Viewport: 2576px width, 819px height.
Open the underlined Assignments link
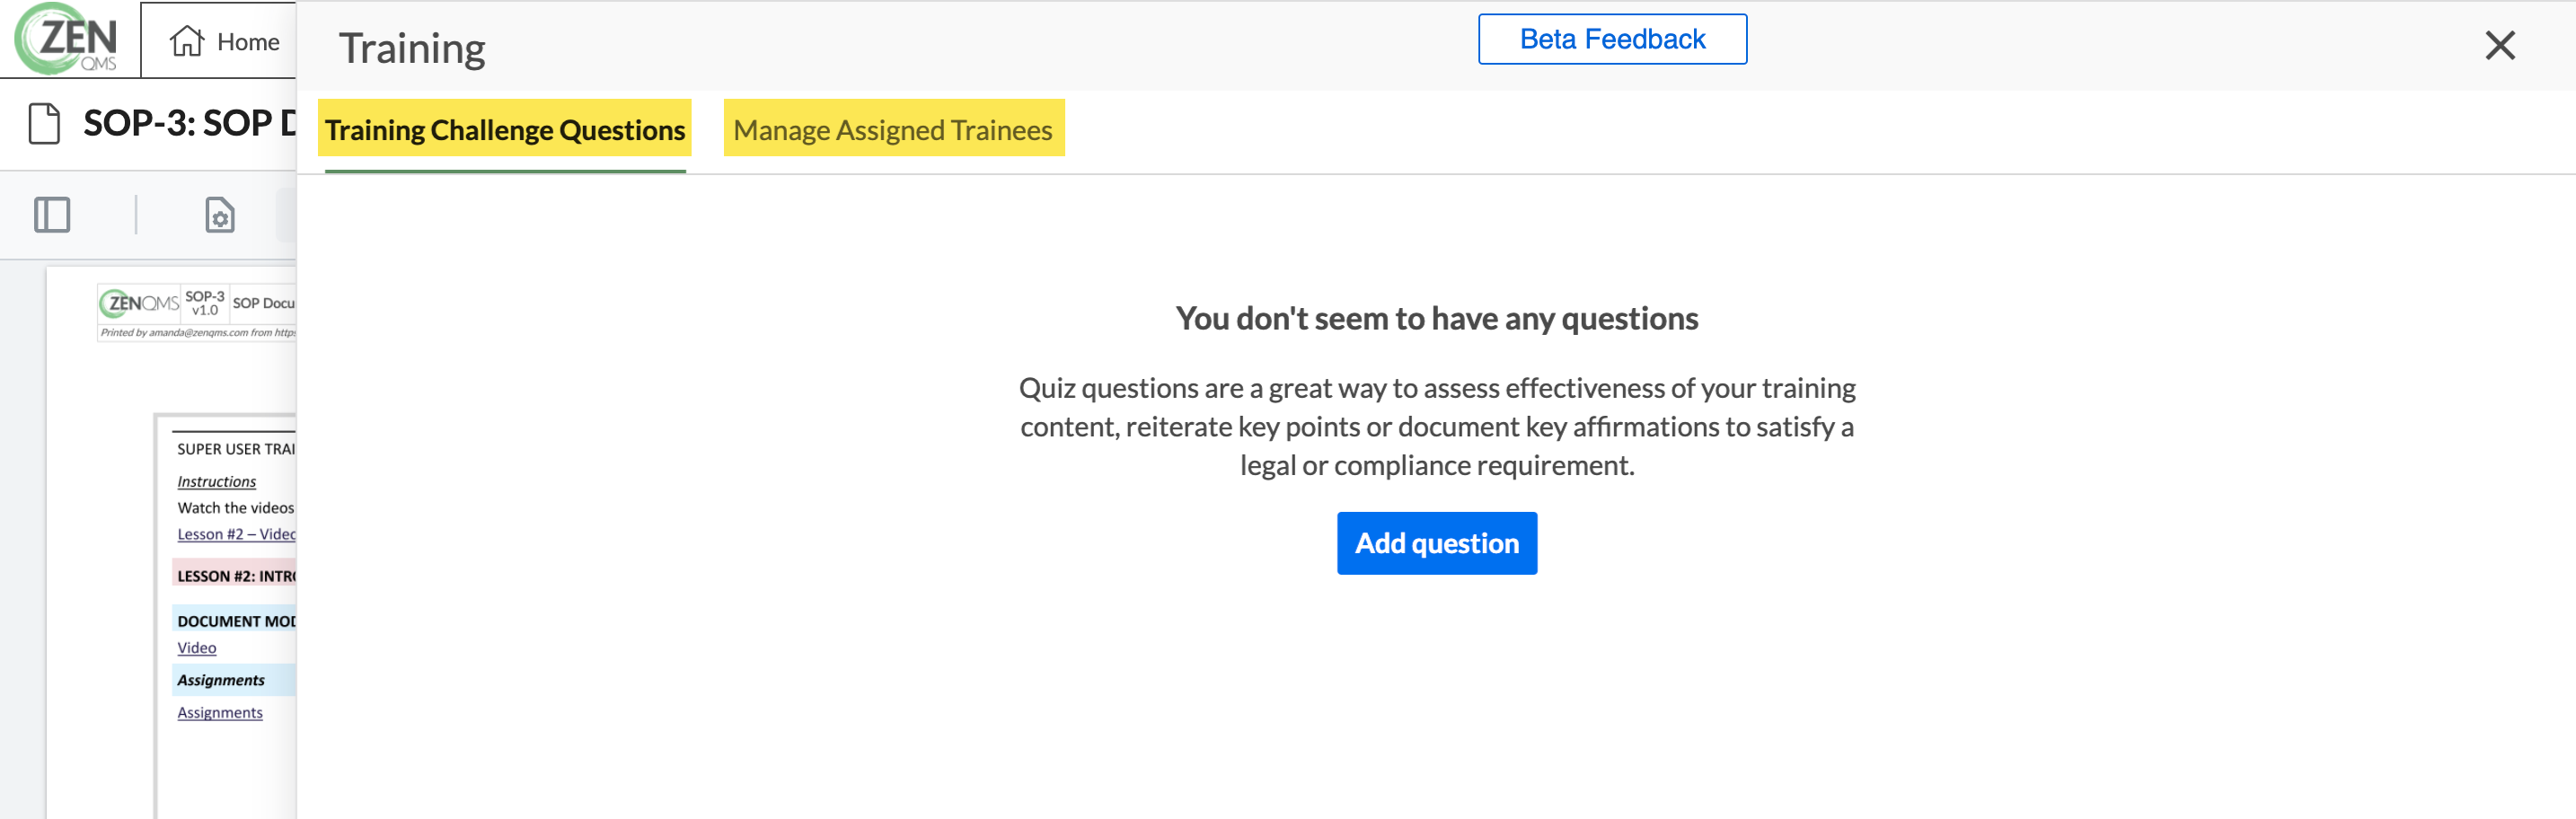pyautogui.click(x=220, y=713)
